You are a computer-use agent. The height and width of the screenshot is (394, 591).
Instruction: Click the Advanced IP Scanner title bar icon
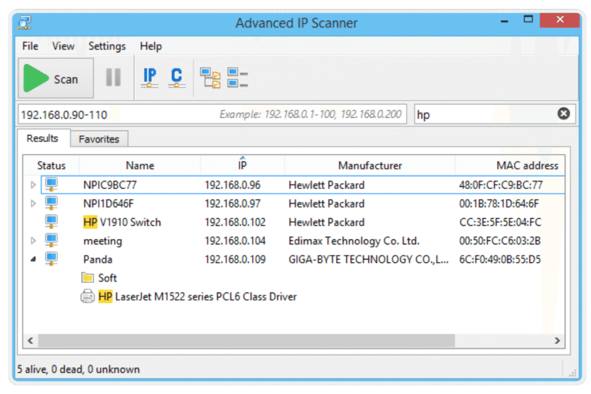pos(24,22)
